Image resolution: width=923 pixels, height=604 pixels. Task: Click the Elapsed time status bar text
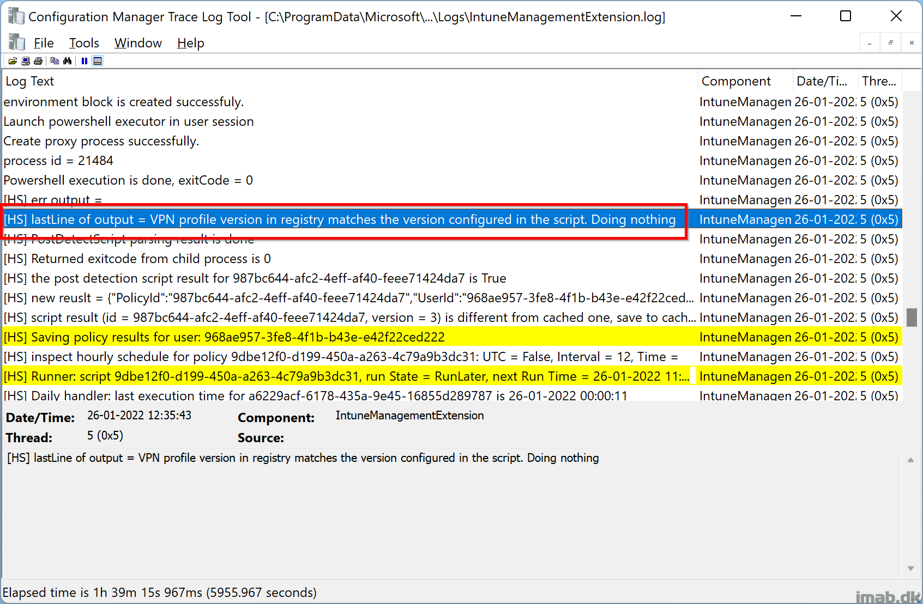(160, 593)
